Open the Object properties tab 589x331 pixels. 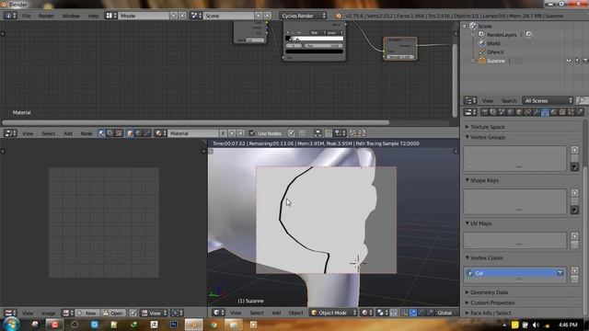[x=519, y=112]
